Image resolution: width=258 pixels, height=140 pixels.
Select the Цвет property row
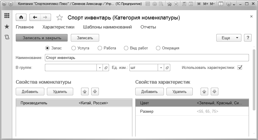tap(192, 103)
